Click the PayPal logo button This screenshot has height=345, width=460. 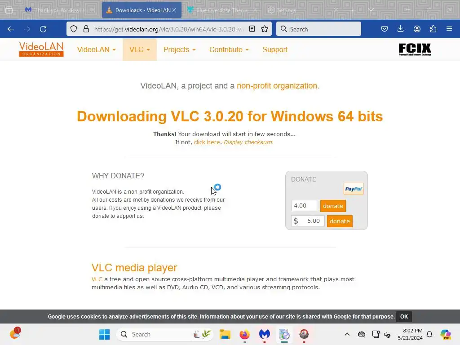tap(354, 189)
